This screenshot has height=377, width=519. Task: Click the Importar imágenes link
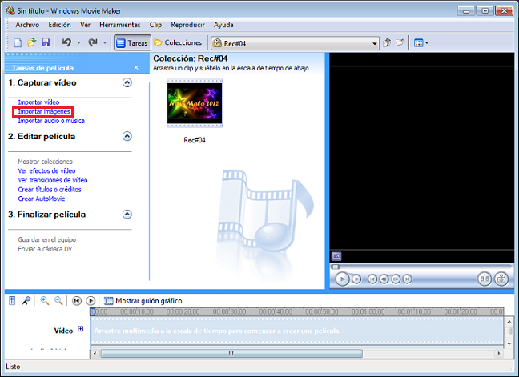tap(44, 111)
